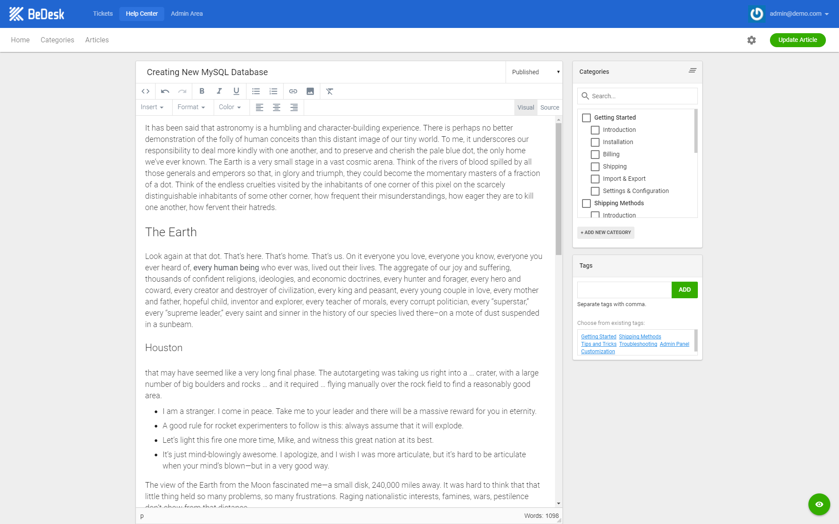
Task: Select the Shipping Methods tag link
Action: 640,337
